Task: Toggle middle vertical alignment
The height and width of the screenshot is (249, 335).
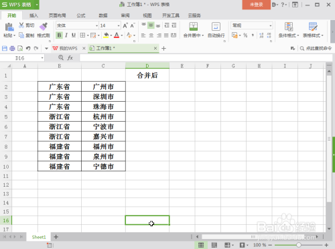Action: 151,25
